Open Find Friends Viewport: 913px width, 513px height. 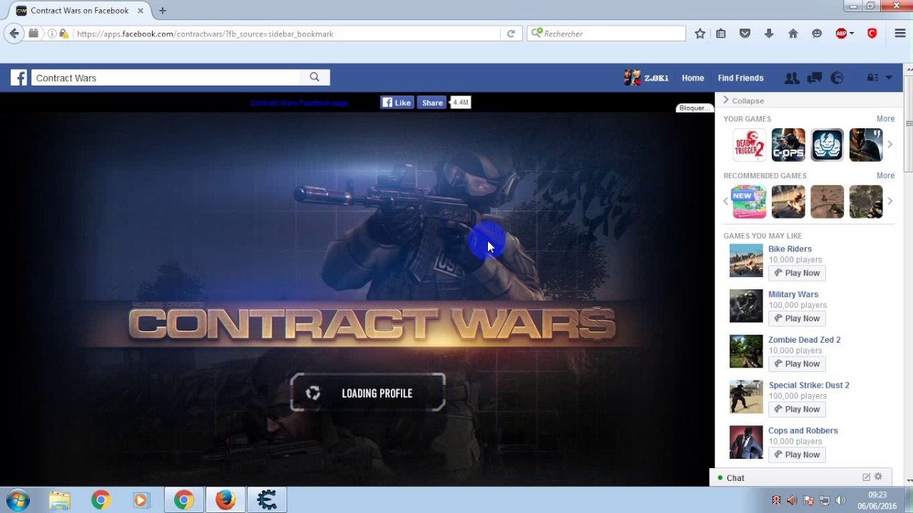pos(740,78)
